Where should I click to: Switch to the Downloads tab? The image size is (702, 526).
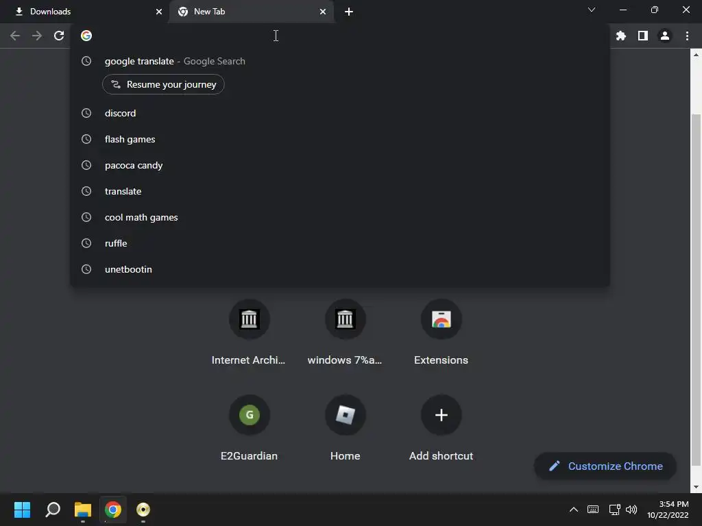pos(85,12)
